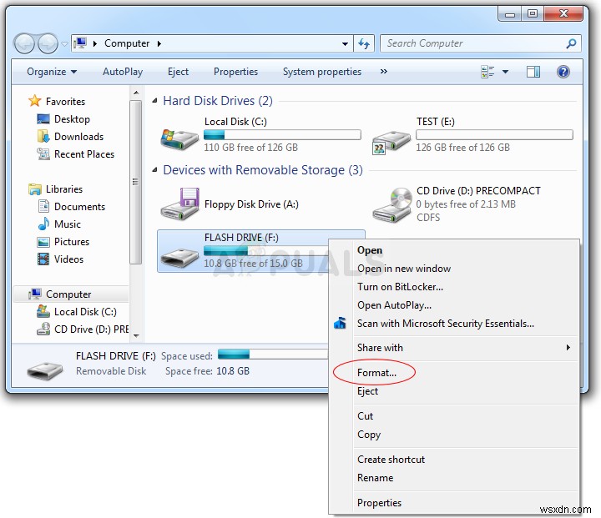This screenshot has width=601, height=518.
Task: Click the TEST (E:) drive icon
Action: point(391,142)
